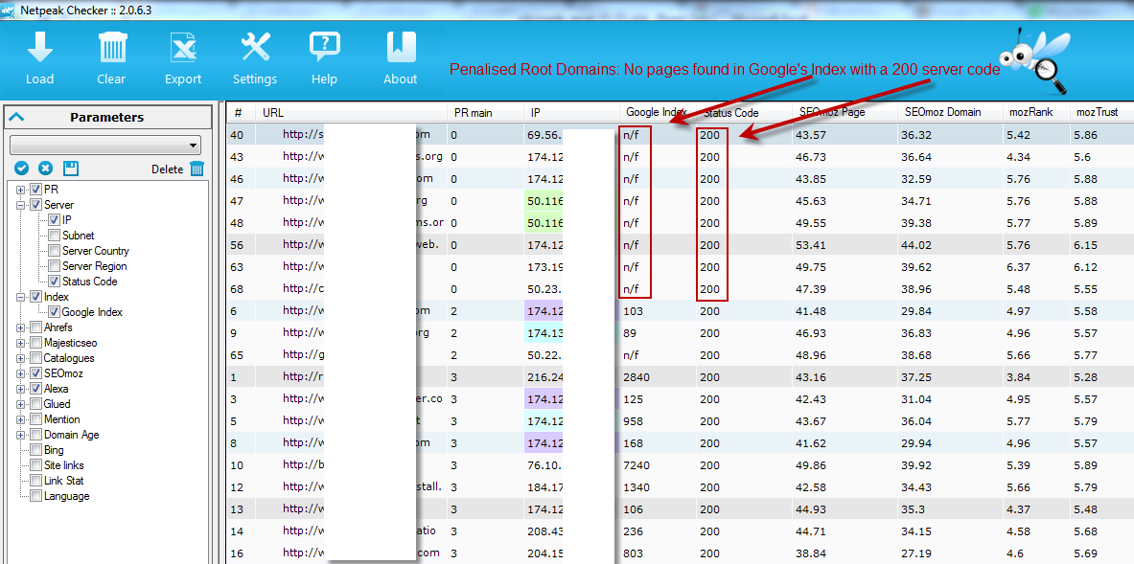Click the About bookmark icon
Screen dimensions: 1134x564
pos(400,49)
